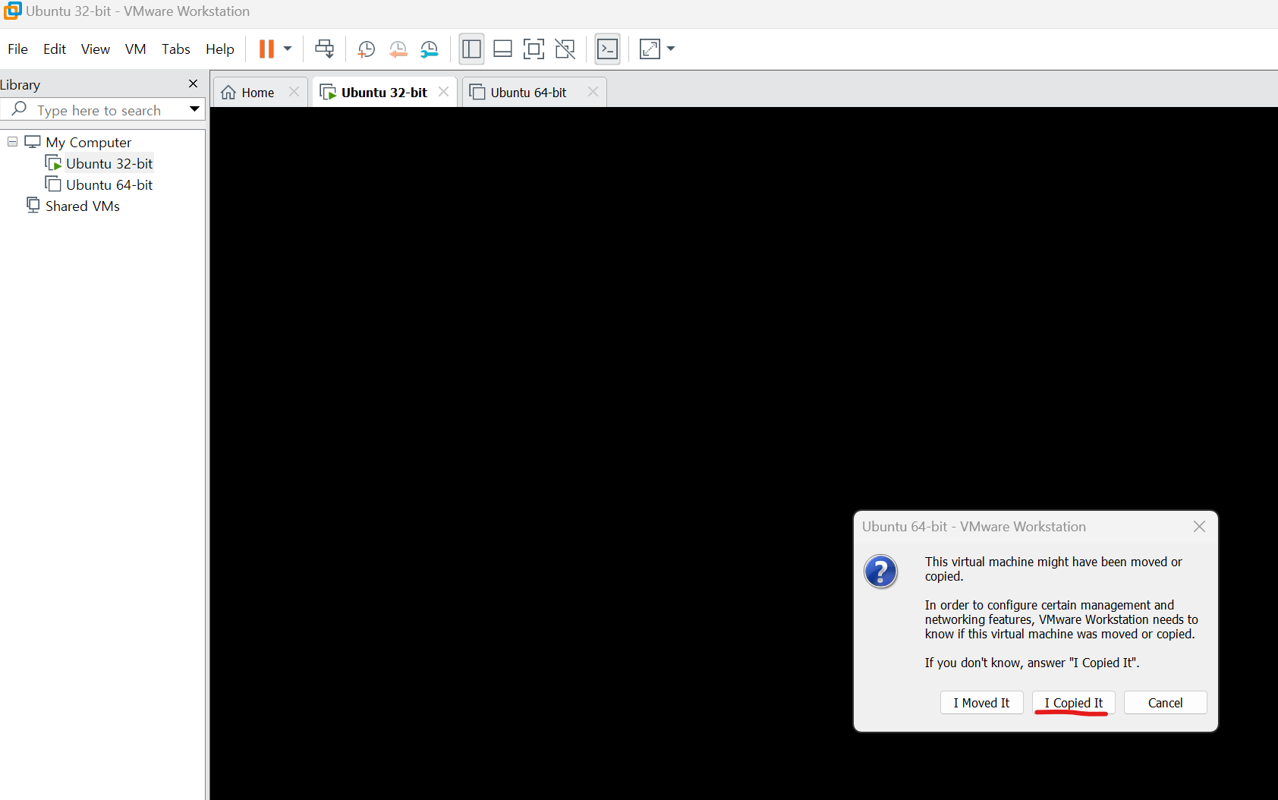Click the VMware Workstation title bar logo
Viewport: 1278px width, 800px height.
pos(12,11)
